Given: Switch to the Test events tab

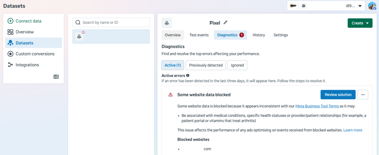Looking at the screenshot, I should (x=199, y=35).
